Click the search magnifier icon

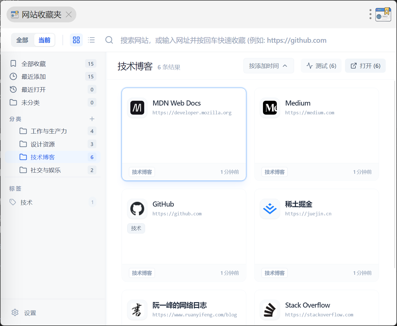pos(109,40)
